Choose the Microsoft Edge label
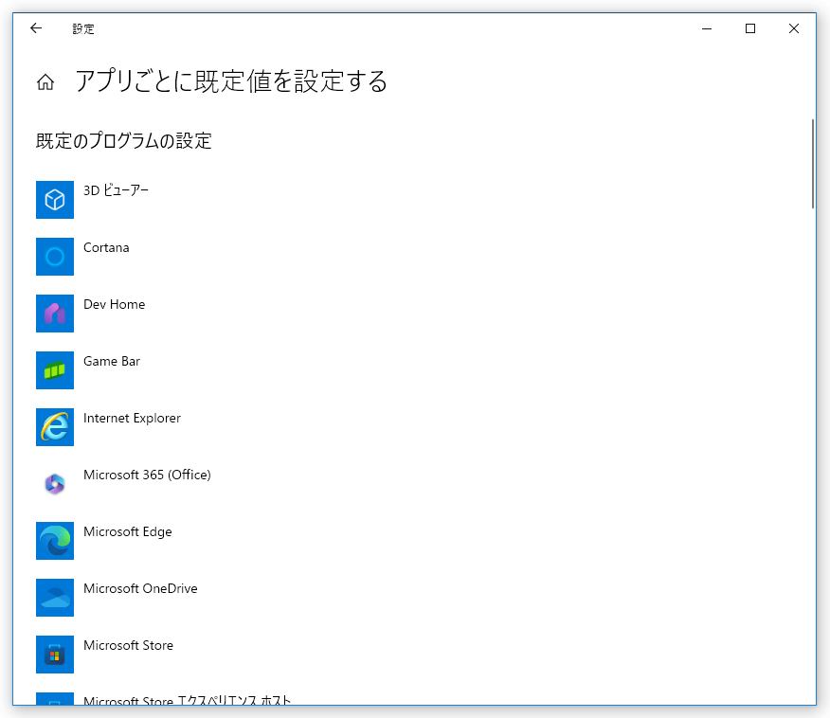The height and width of the screenshot is (718, 830). tap(128, 531)
